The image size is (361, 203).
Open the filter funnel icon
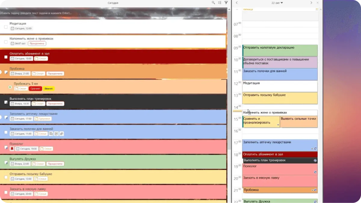coord(226,3)
